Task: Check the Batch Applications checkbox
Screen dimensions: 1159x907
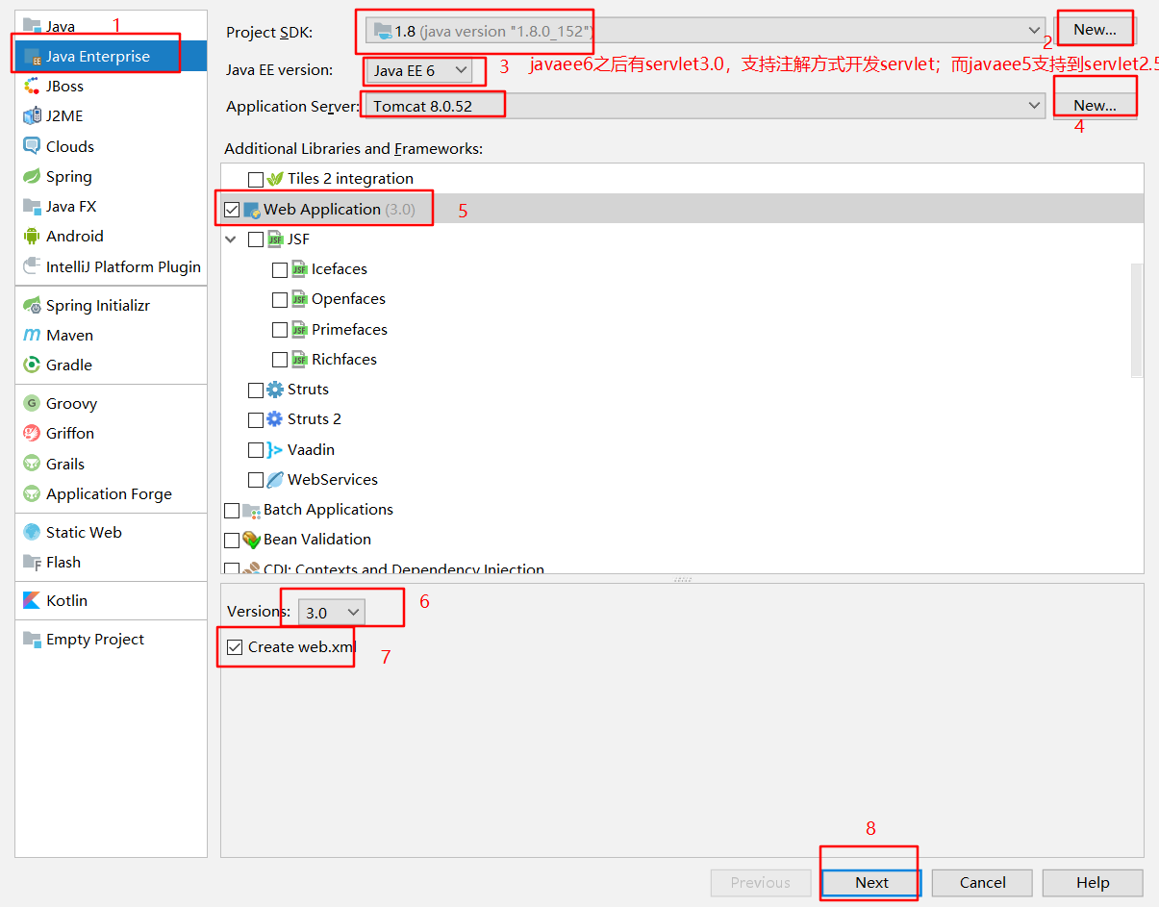Action: (x=232, y=511)
